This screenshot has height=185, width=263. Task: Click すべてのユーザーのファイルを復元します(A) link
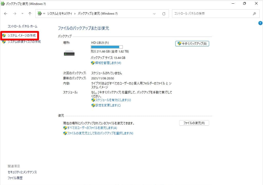[92, 128]
